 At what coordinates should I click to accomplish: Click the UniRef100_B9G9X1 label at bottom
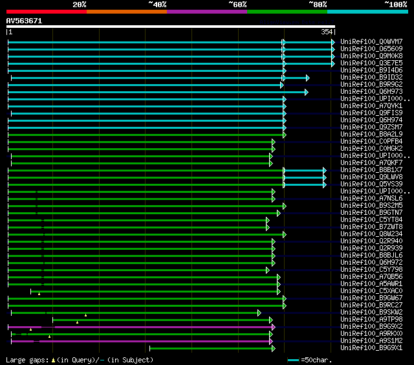[x=371, y=348]
